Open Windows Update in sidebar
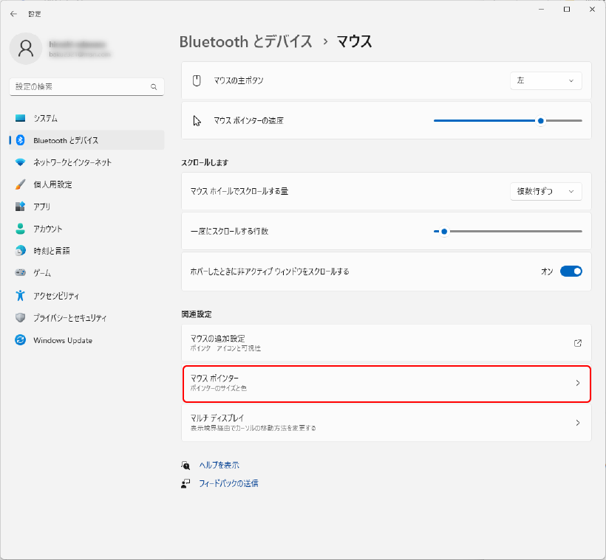Screen dimensions: 606x560 tap(62, 340)
